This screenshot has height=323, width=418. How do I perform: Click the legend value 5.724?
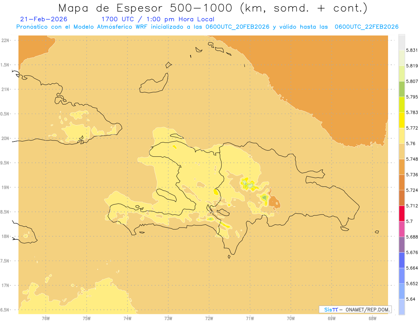pyautogui.click(x=412, y=190)
